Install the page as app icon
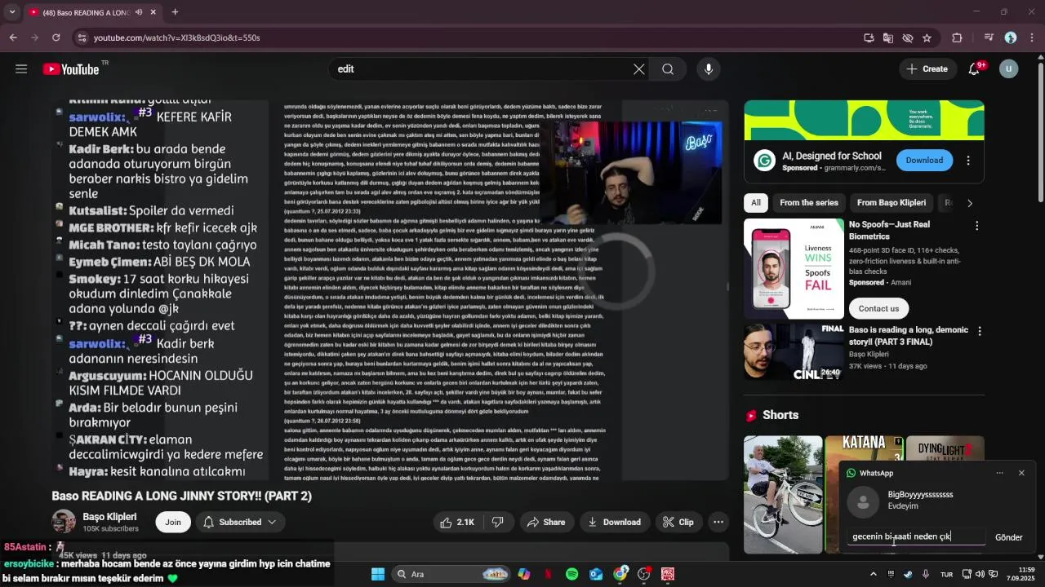 point(869,38)
